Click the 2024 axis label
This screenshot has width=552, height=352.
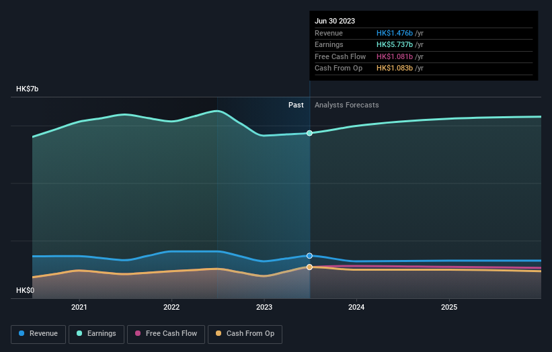(x=356, y=308)
